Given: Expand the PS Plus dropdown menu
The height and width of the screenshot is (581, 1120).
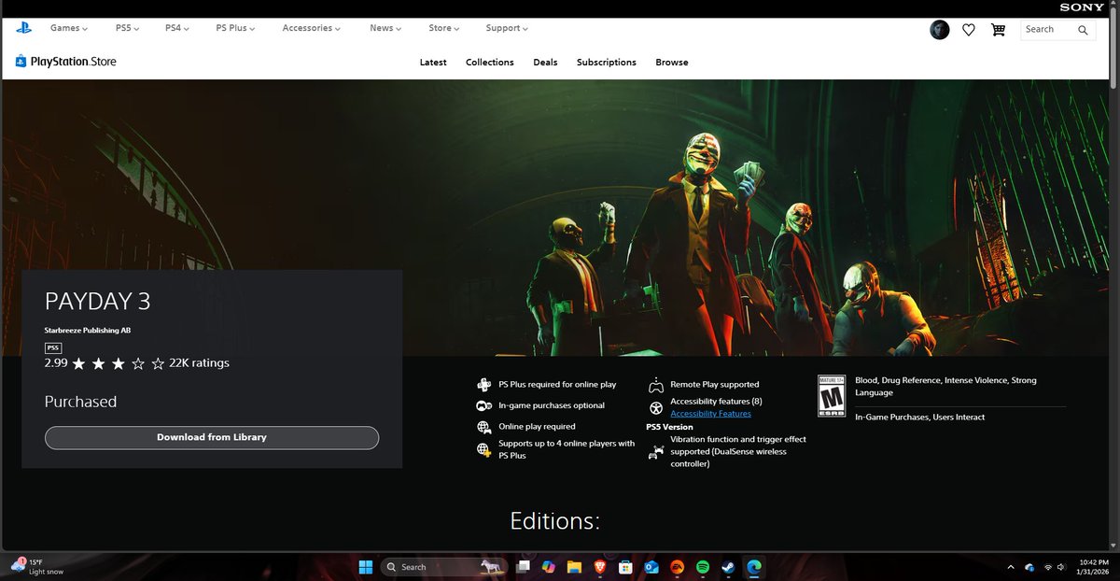Looking at the screenshot, I should tap(236, 28).
